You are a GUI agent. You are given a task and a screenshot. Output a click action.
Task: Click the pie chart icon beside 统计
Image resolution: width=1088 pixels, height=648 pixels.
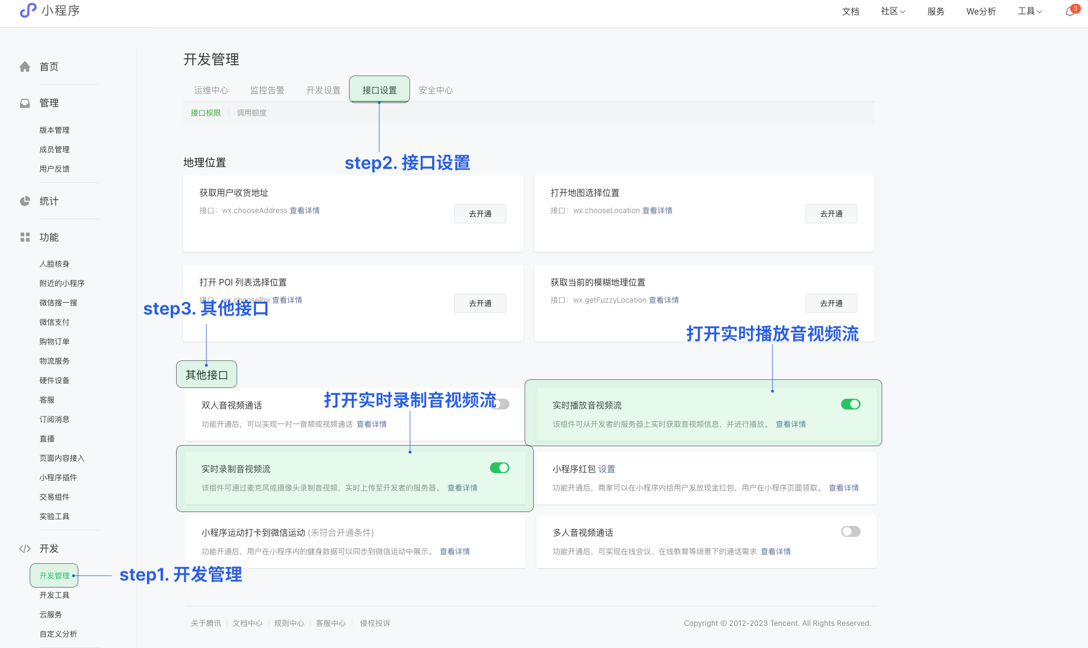(25, 201)
